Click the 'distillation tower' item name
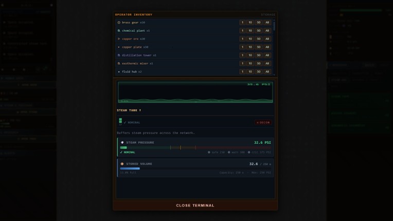393x221 pixels. point(137,55)
